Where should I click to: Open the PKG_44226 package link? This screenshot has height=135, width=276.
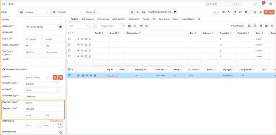tap(112, 76)
